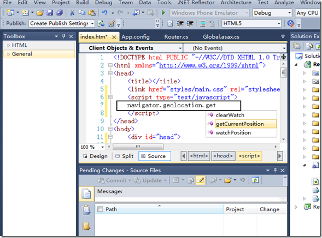Viewport: 322px width, 238px height.
Task: Switch to the Router.cs tab
Action: pos(176,37)
